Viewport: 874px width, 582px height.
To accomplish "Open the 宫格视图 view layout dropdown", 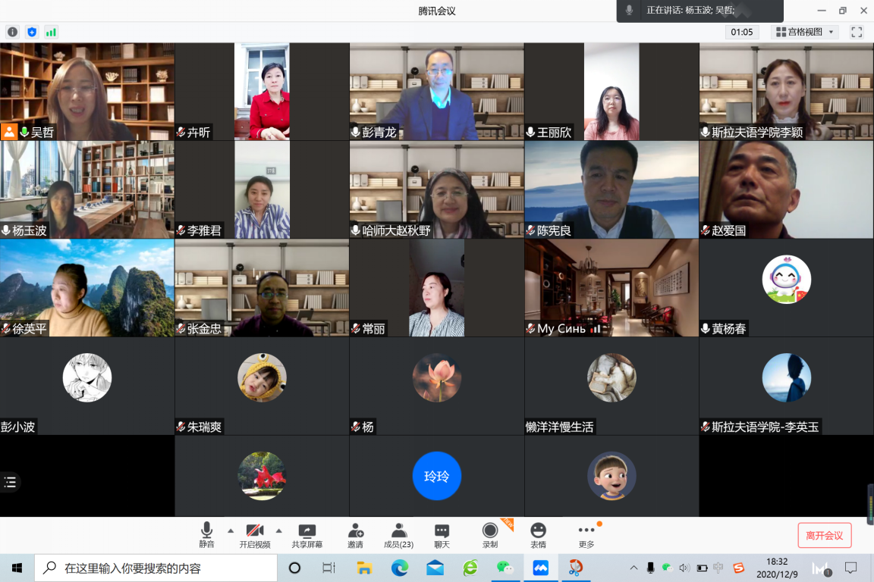I will pyautogui.click(x=804, y=32).
